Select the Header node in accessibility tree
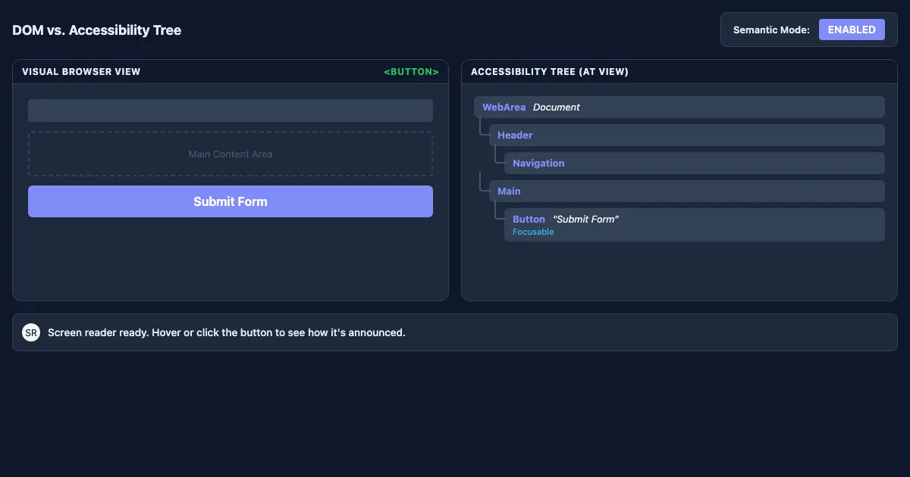Viewport: 910px width, 477px height. point(687,135)
